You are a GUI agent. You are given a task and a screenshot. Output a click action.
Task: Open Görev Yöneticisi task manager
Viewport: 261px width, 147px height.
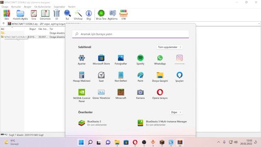[x=101, y=94]
